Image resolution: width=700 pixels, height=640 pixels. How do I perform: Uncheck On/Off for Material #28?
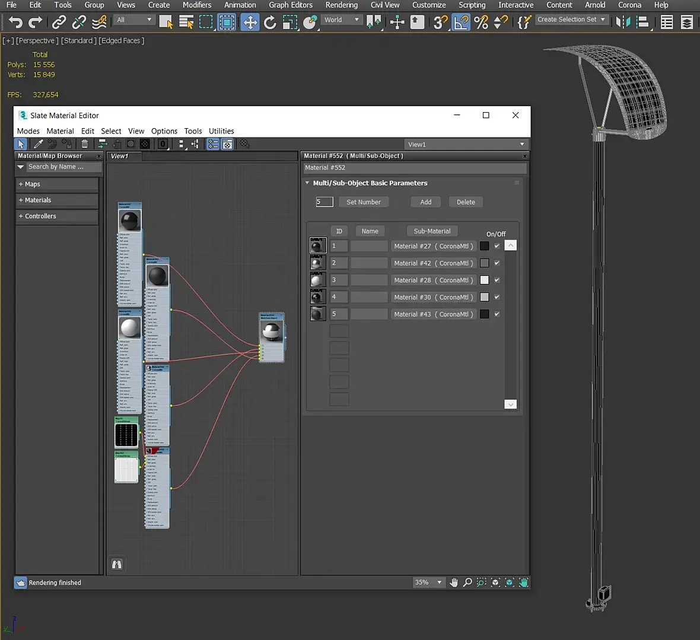pyautogui.click(x=497, y=280)
